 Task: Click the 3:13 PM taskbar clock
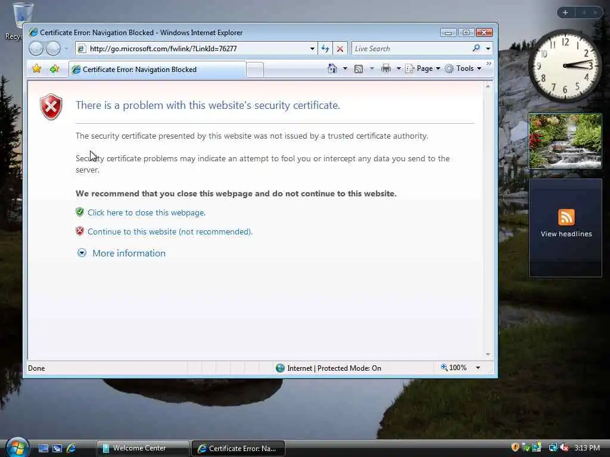[587, 447]
